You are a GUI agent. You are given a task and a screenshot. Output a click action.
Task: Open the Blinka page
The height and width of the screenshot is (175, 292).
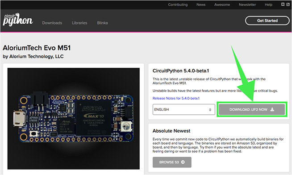click(102, 23)
